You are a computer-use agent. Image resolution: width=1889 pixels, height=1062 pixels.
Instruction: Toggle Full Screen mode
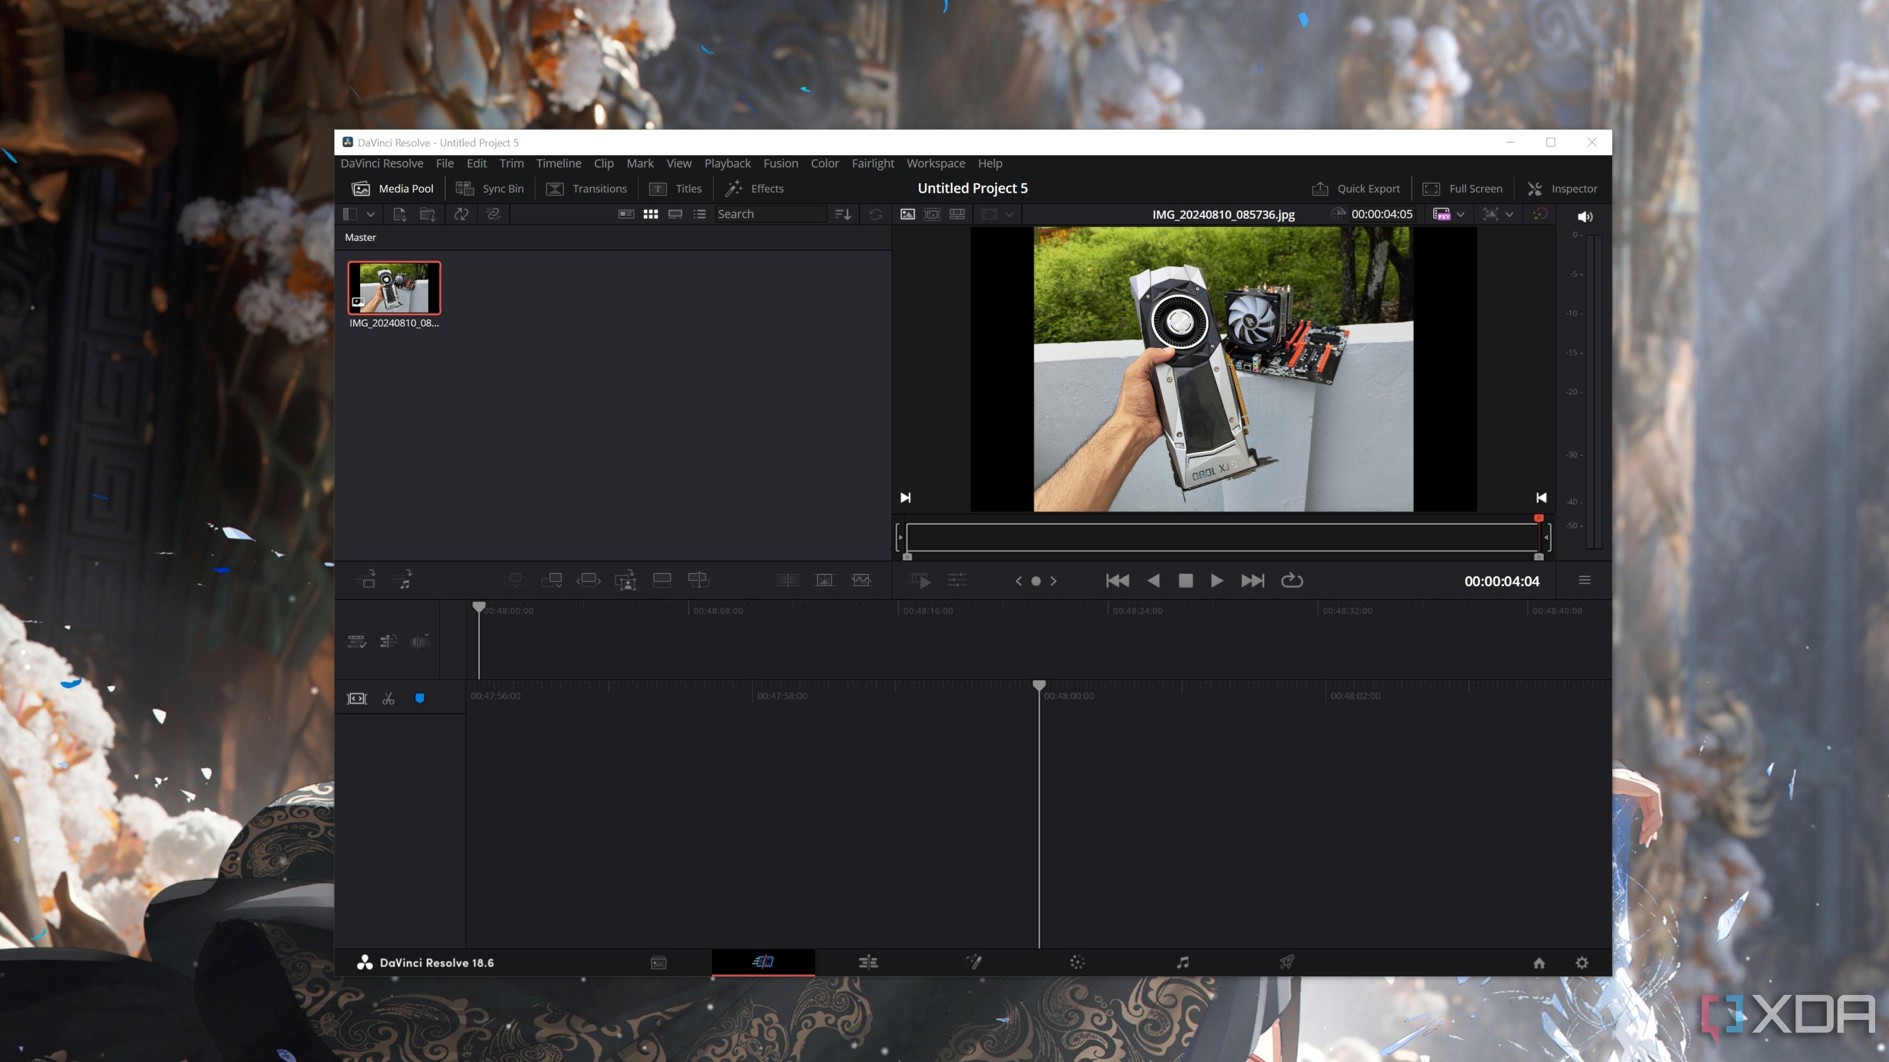coord(1465,188)
